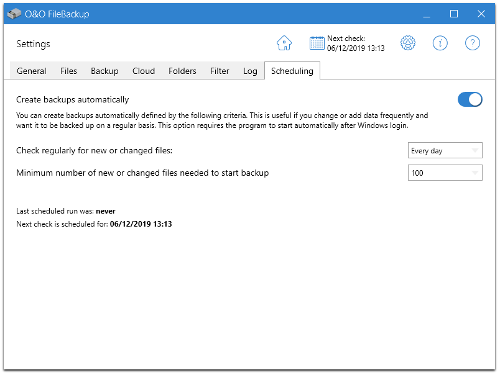Image resolution: width=500 pixels, height=375 pixels.
Task: Click the O&O FileBackup app icon in title bar
Action: [14, 14]
